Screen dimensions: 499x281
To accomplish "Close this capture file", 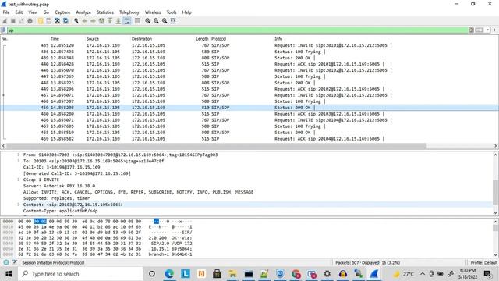I will pyautogui.click(x=57, y=21).
